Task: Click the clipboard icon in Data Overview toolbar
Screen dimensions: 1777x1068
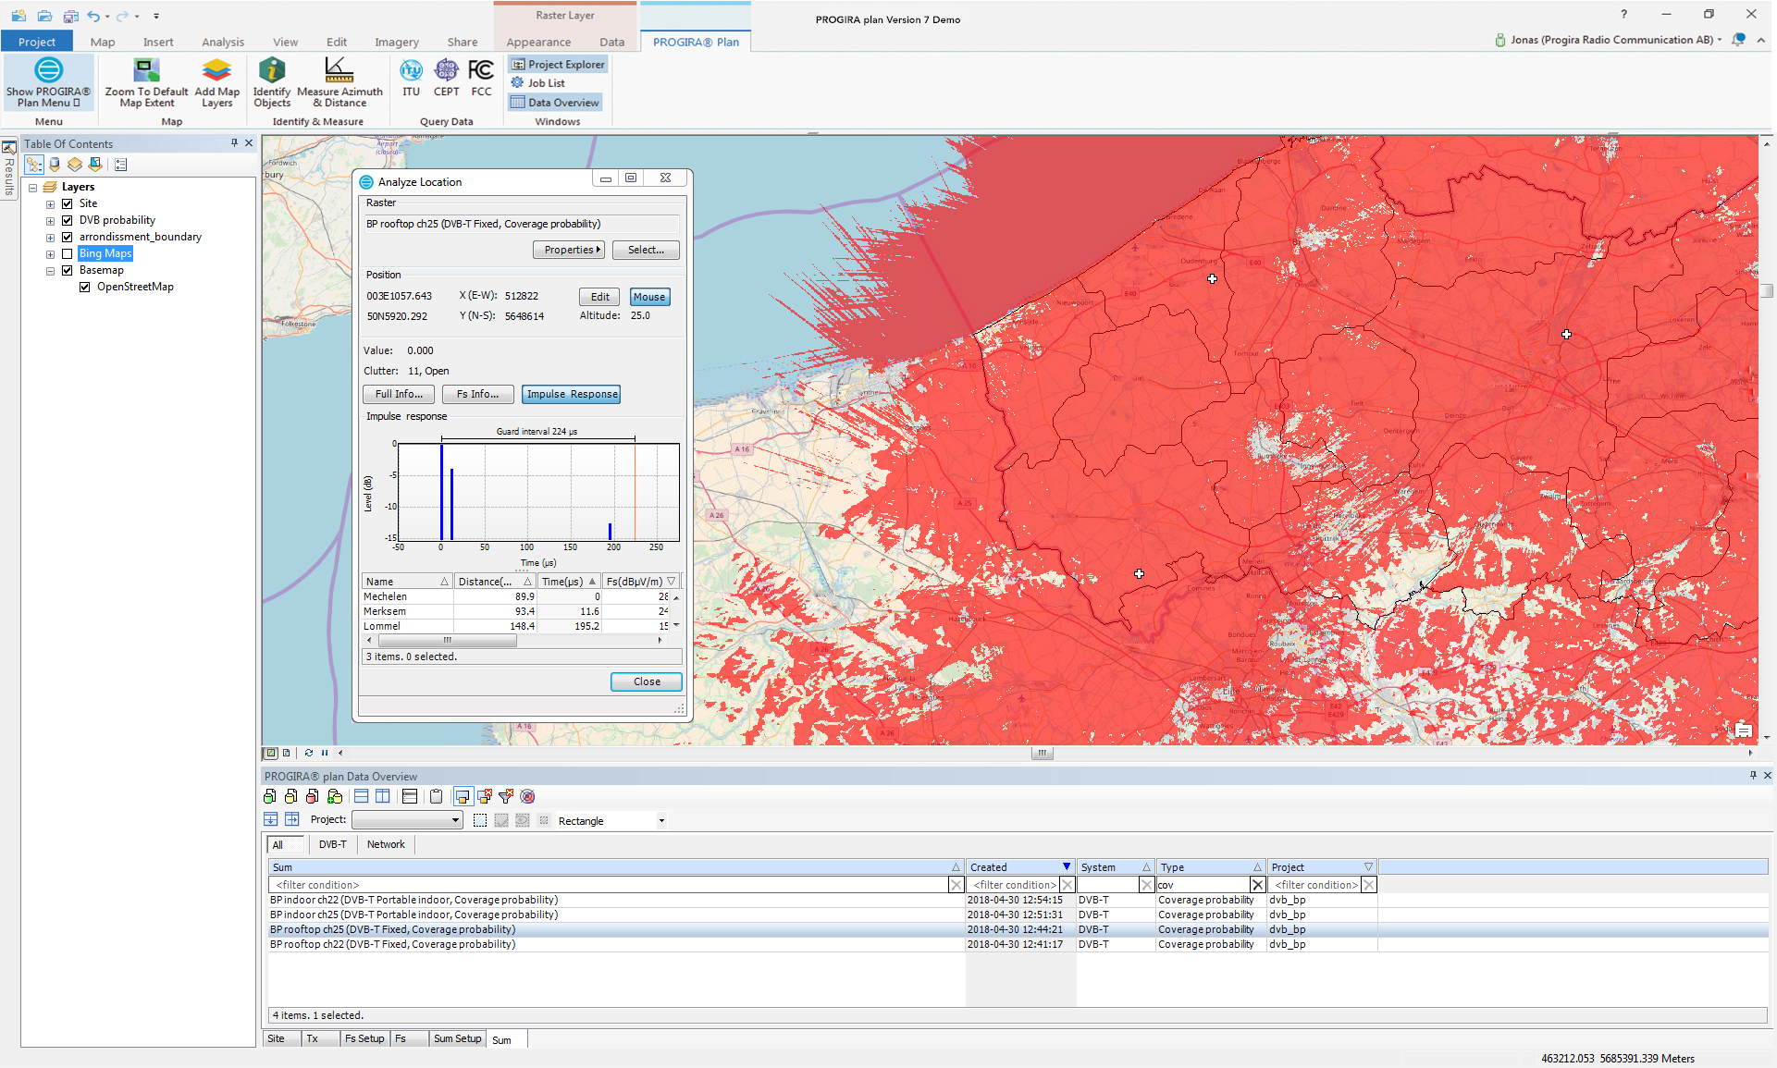Action: click(437, 796)
